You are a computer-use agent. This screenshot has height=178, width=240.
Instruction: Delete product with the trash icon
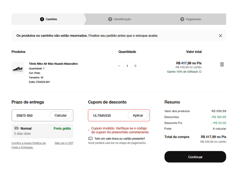click(x=222, y=64)
